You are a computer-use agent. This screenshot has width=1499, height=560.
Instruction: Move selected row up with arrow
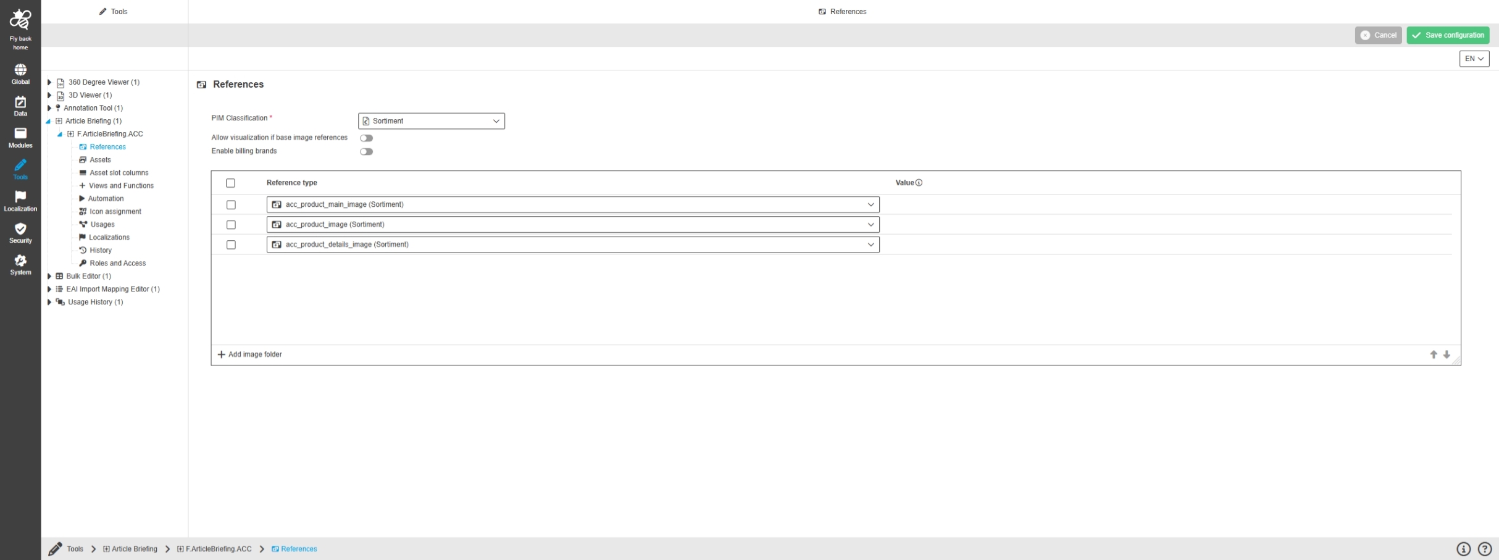(x=1434, y=354)
